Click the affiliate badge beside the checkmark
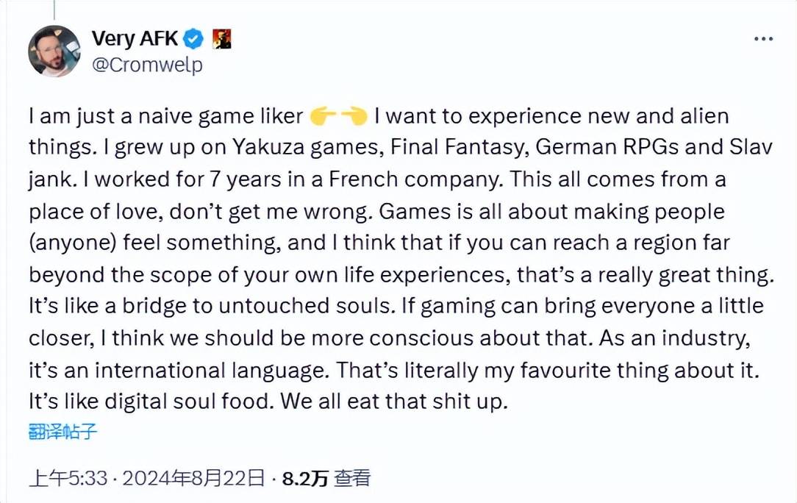The image size is (797, 503). click(221, 39)
